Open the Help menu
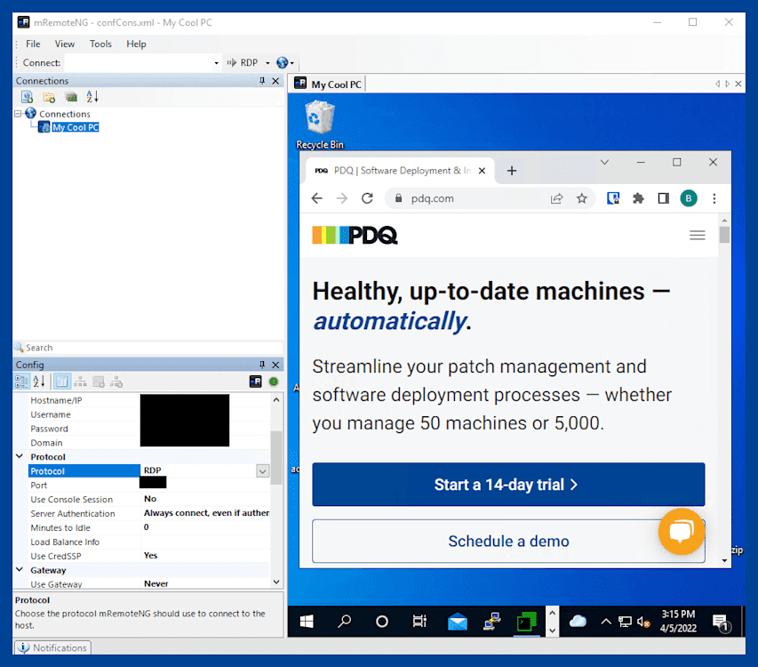758x667 pixels. click(136, 44)
